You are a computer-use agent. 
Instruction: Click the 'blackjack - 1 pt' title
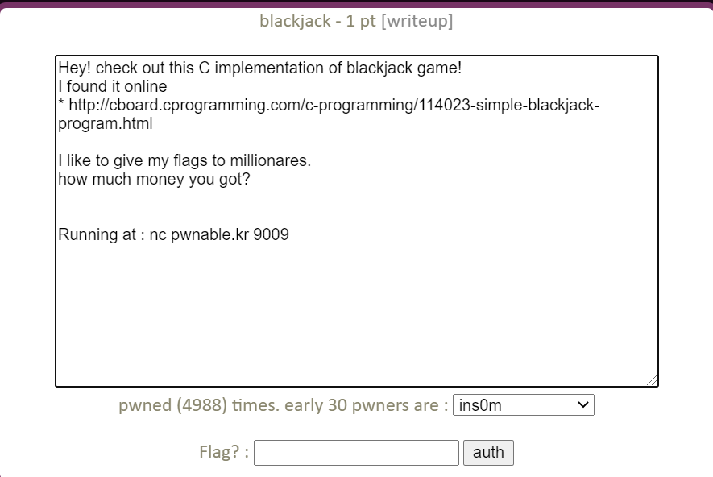pyautogui.click(x=318, y=21)
